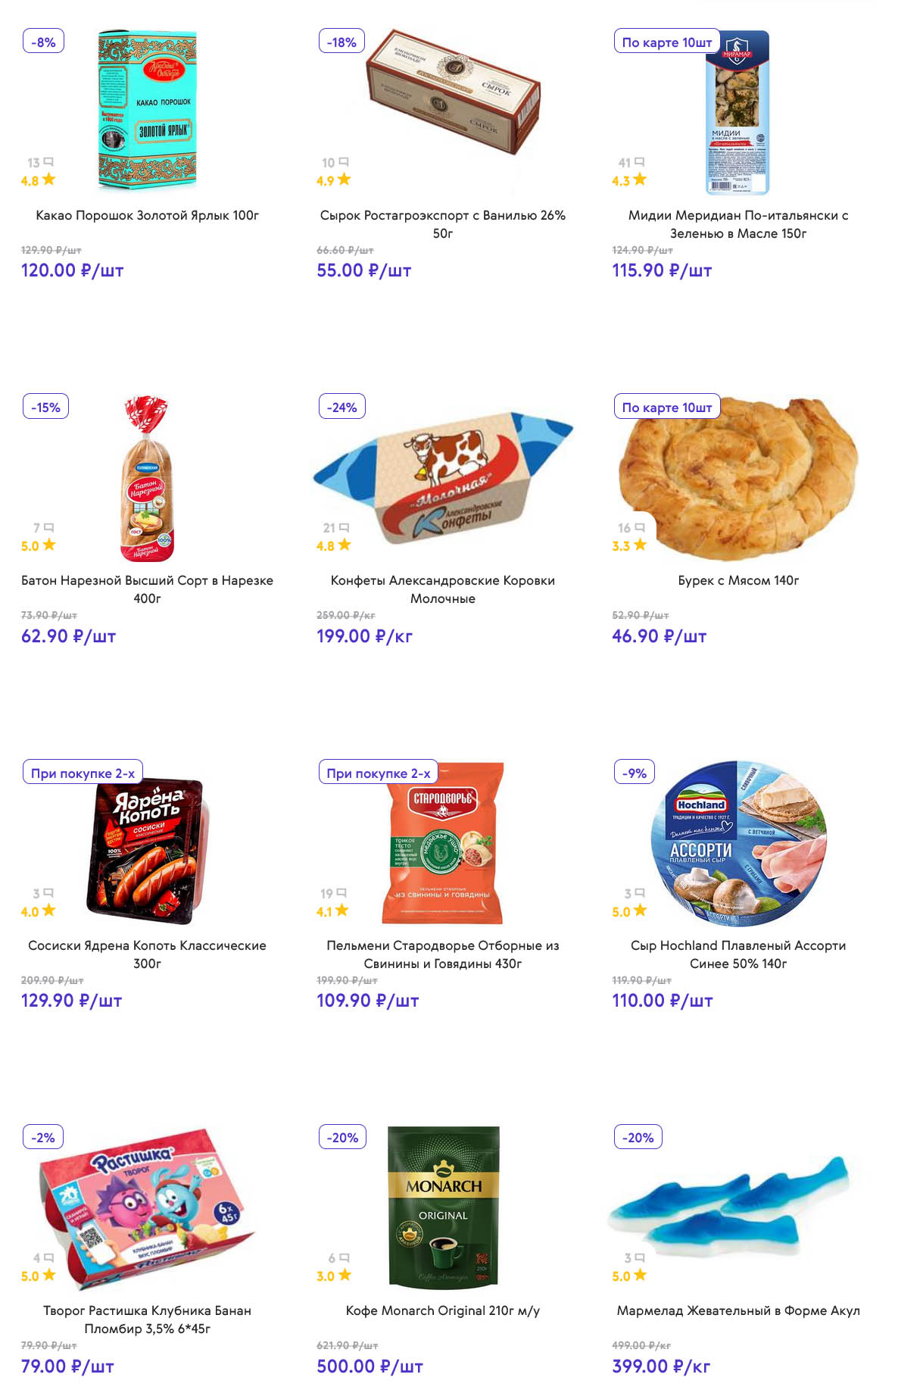
Task: Click the star beside Burek's 3.3 rating
Action: point(641,545)
